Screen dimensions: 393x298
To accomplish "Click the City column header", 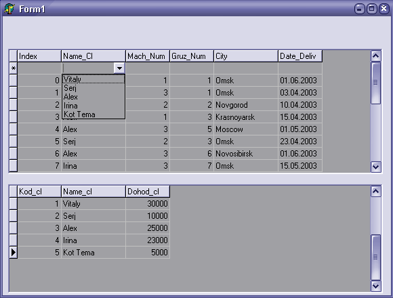I will (246, 56).
